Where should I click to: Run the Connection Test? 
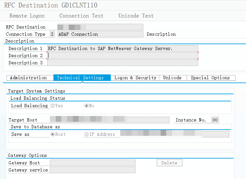click(x=81, y=16)
